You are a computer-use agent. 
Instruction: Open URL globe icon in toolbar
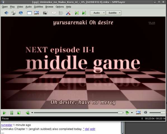click(x=21, y=13)
